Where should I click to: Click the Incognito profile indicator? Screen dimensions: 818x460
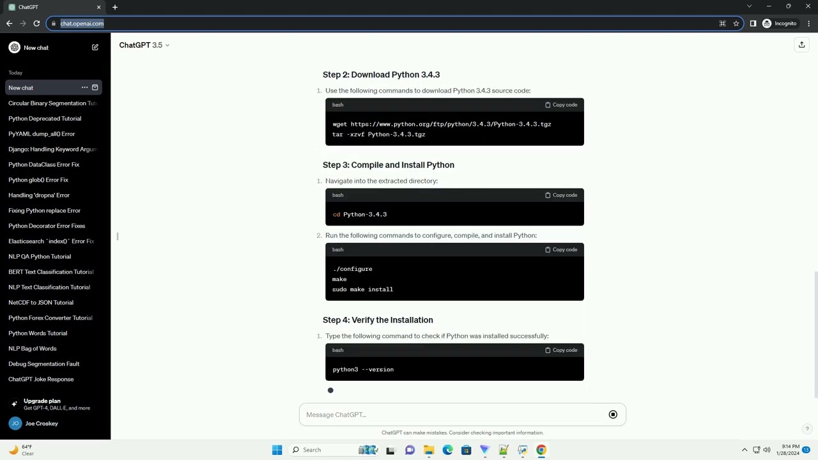pyautogui.click(x=780, y=24)
